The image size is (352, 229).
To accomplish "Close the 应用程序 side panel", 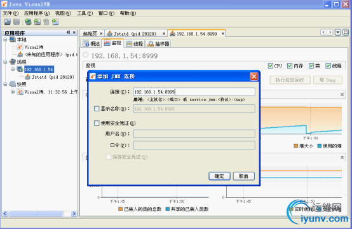I will click(x=74, y=32).
